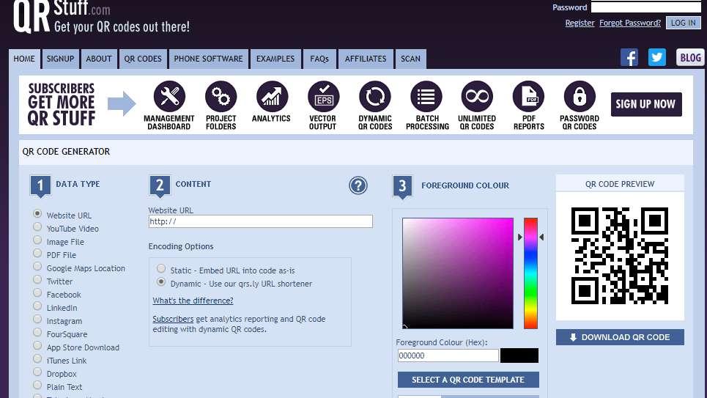Follow the Subscribers link
707x398 pixels.
(x=173, y=319)
